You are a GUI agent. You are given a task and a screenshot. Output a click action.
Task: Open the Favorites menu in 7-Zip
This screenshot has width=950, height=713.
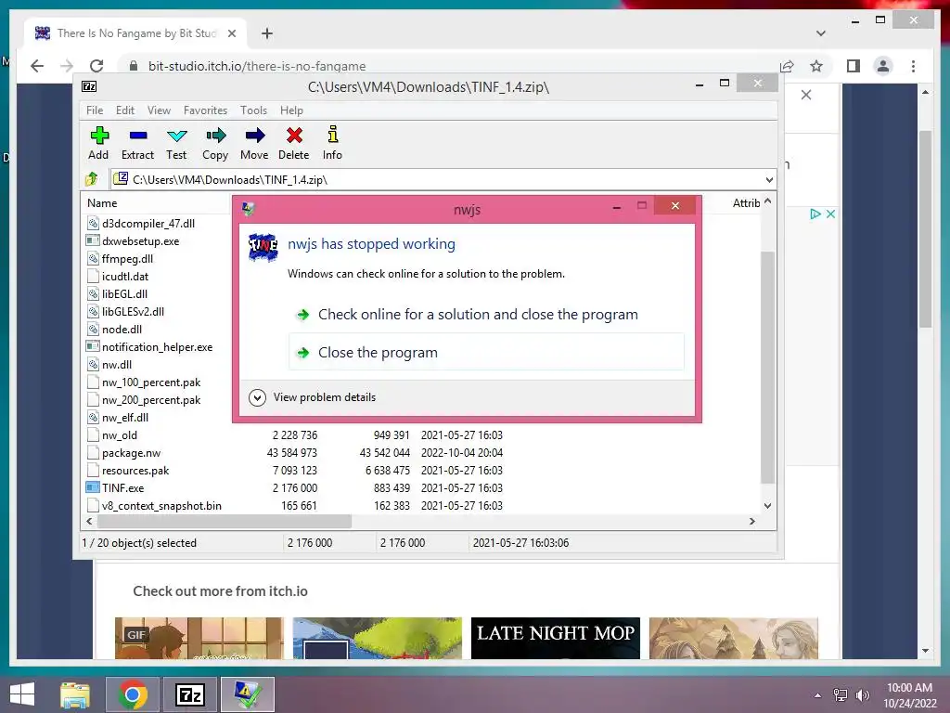[205, 110]
